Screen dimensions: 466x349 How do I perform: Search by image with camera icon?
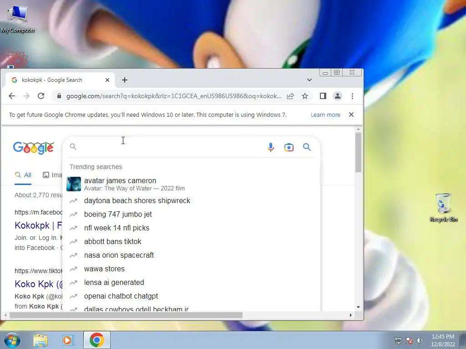289,147
